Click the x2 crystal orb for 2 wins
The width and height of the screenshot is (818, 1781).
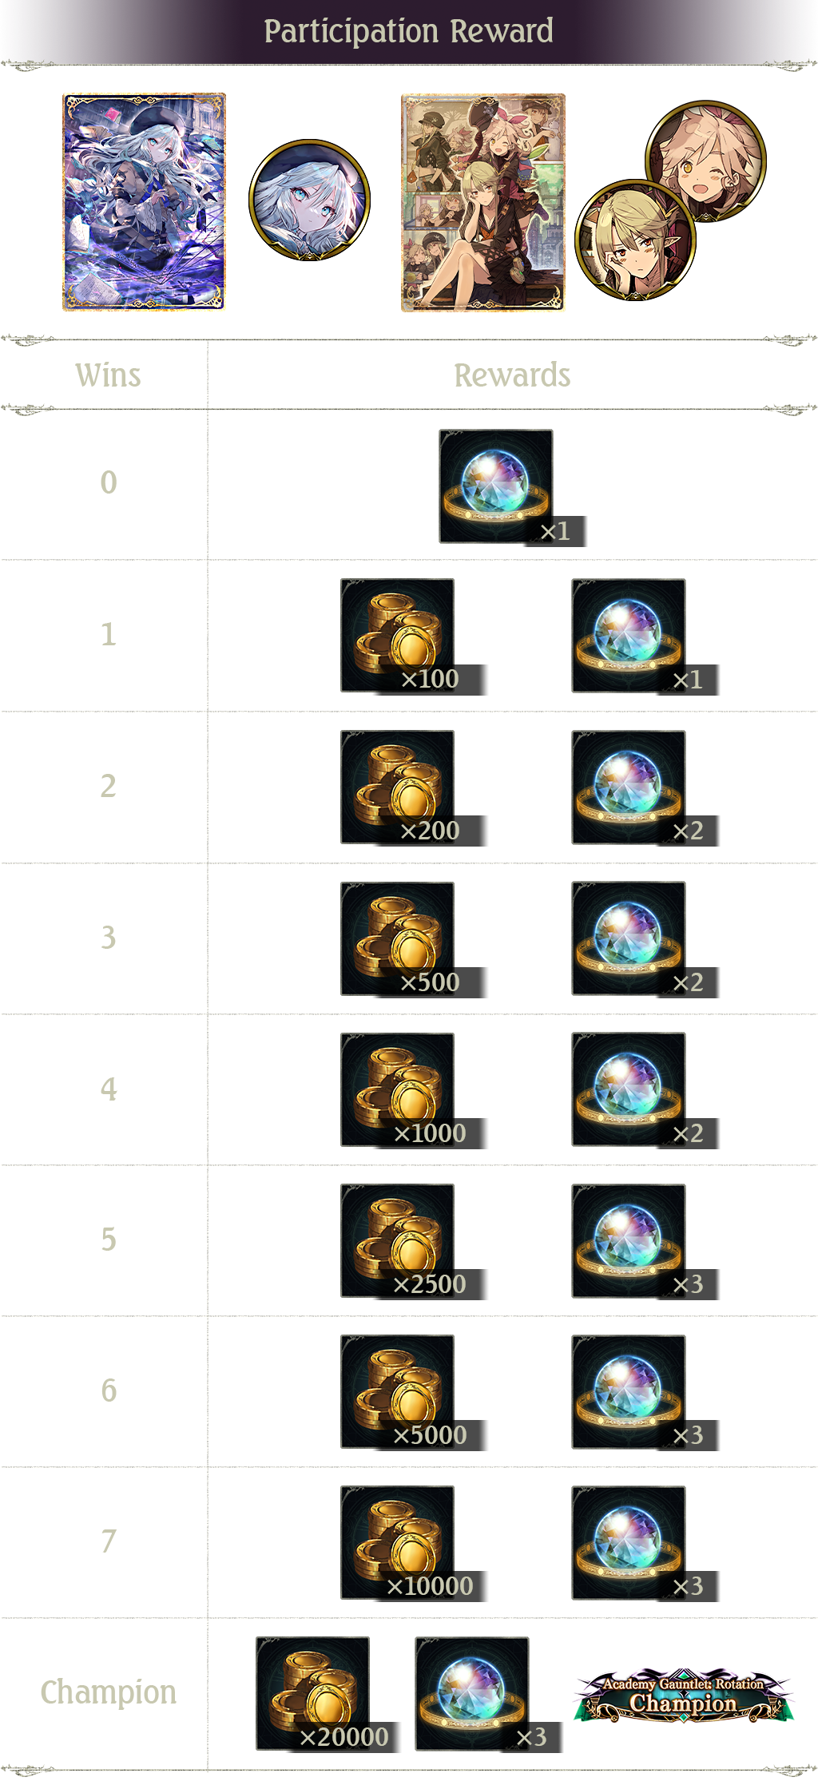[x=645, y=788]
